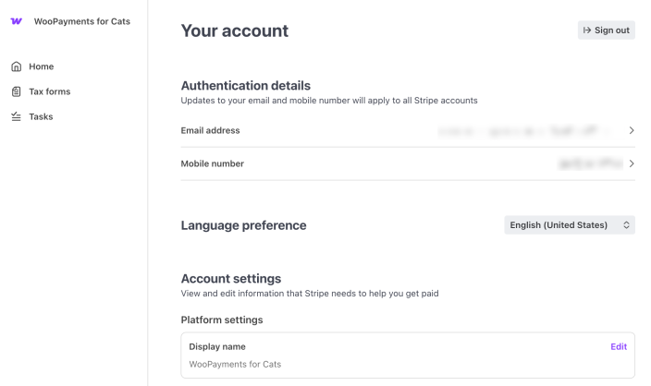Click the sign out arrow icon
The height and width of the screenshot is (386, 651).
[x=586, y=30]
